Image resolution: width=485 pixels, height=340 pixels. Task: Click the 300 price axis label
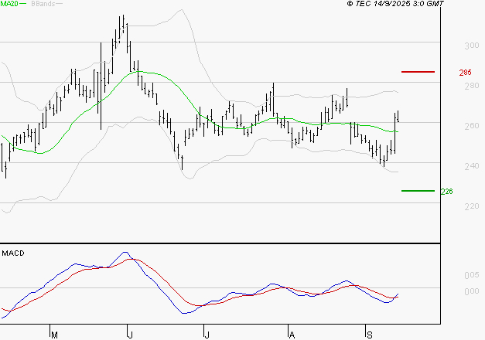pyautogui.click(x=472, y=46)
